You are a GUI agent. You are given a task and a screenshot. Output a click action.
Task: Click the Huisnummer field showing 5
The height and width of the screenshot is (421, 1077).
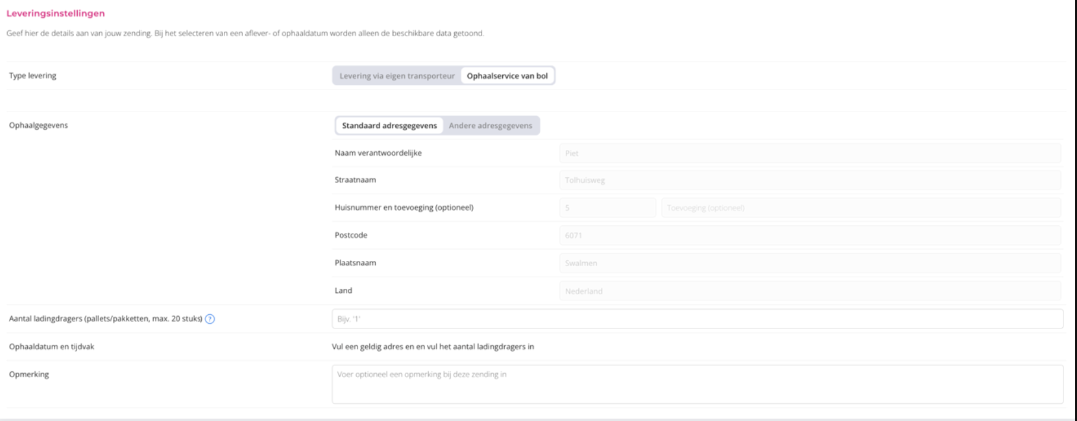(607, 208)
